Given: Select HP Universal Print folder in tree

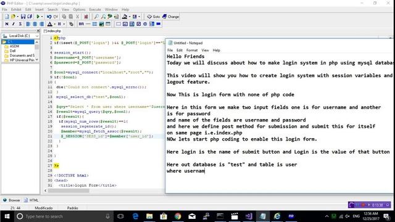Looking at the screenshot, I should pos(22,60).
